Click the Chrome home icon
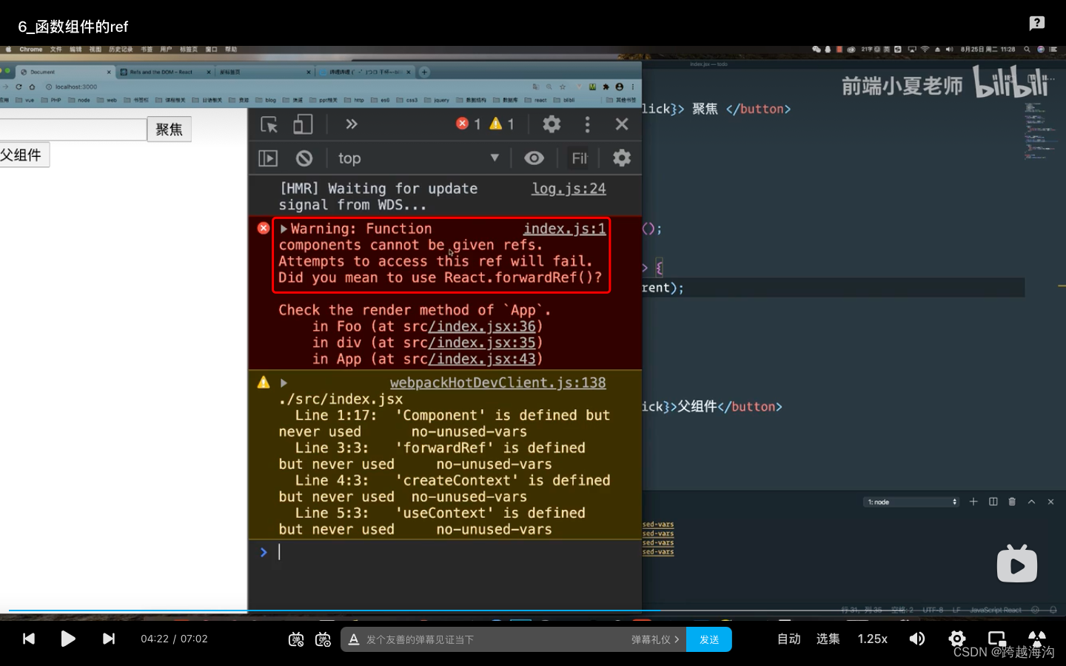The height and width of the screenshot is (666, 1066). (32, 87)
